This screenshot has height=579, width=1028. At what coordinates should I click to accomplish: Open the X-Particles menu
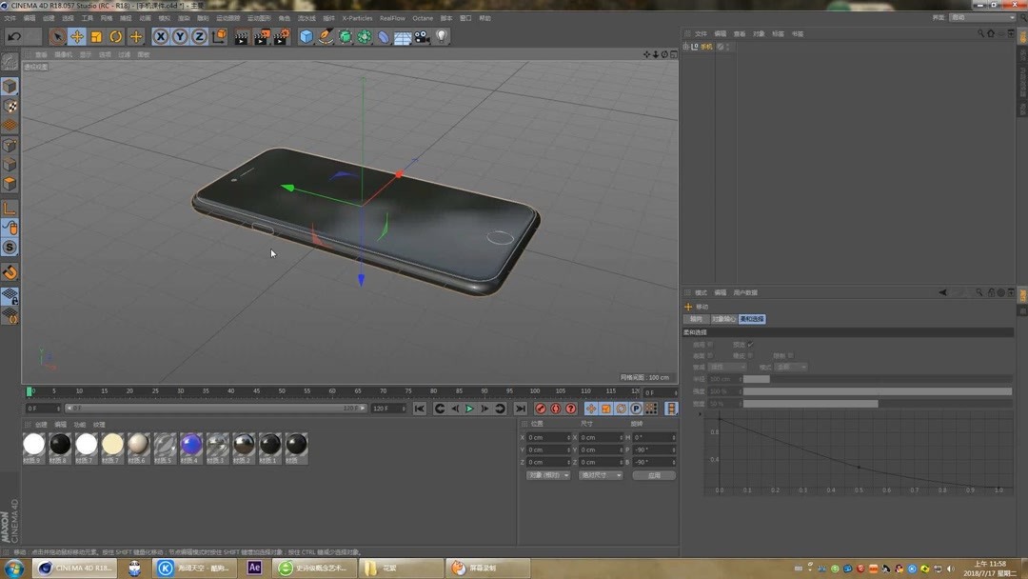(357, 17)
